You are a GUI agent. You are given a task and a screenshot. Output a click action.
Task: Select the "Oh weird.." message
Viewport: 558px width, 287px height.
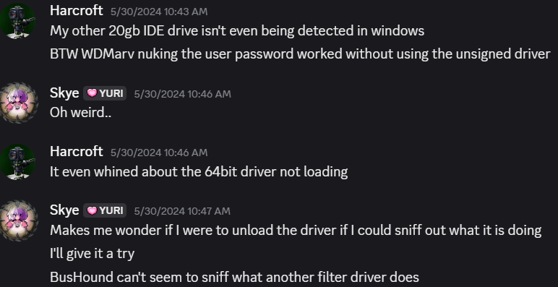click(81, 113)
